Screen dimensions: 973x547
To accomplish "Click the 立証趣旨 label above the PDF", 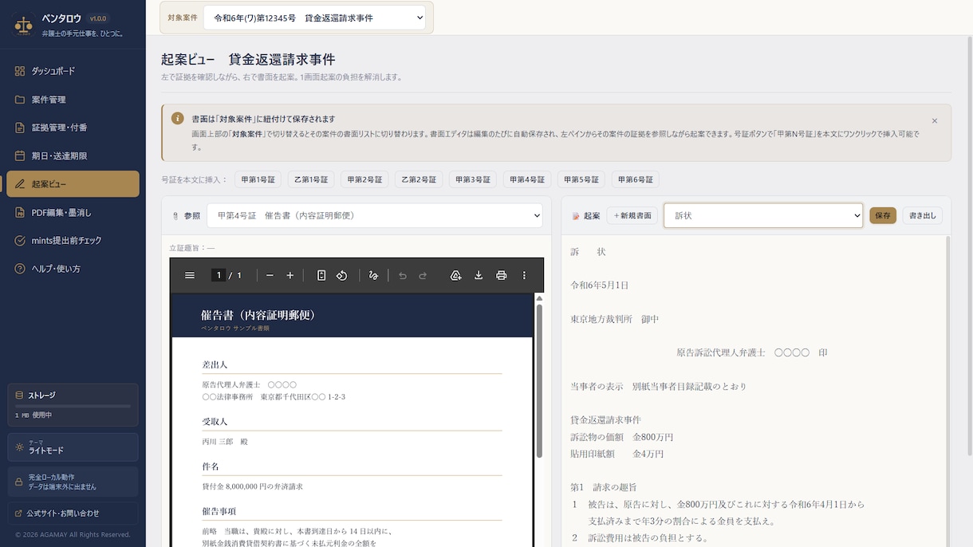I will tap(191, 248).
